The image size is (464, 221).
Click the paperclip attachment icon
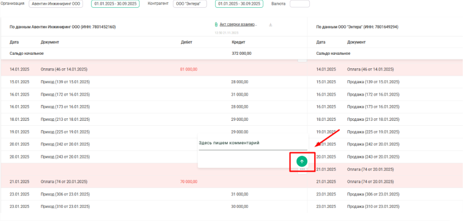point(216,24)
